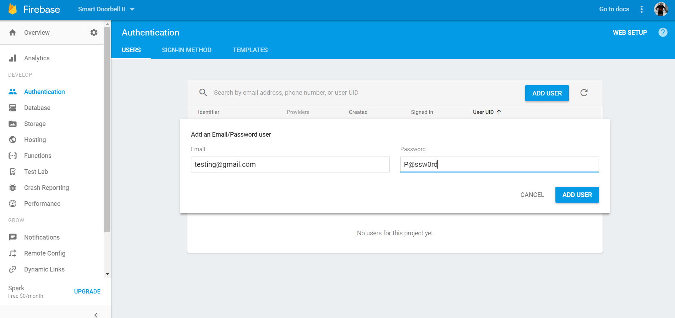Open Functions in the sidebar

(38, 156)
